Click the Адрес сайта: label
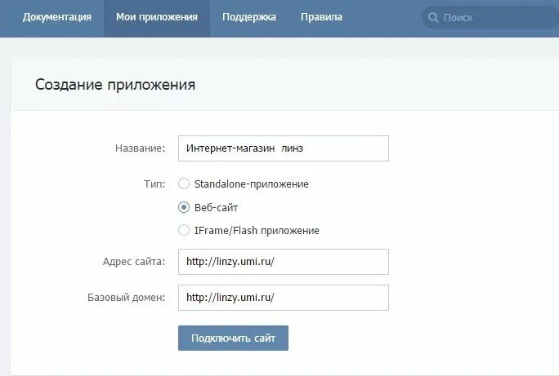The image size is (559, 376). pos(134,262)
